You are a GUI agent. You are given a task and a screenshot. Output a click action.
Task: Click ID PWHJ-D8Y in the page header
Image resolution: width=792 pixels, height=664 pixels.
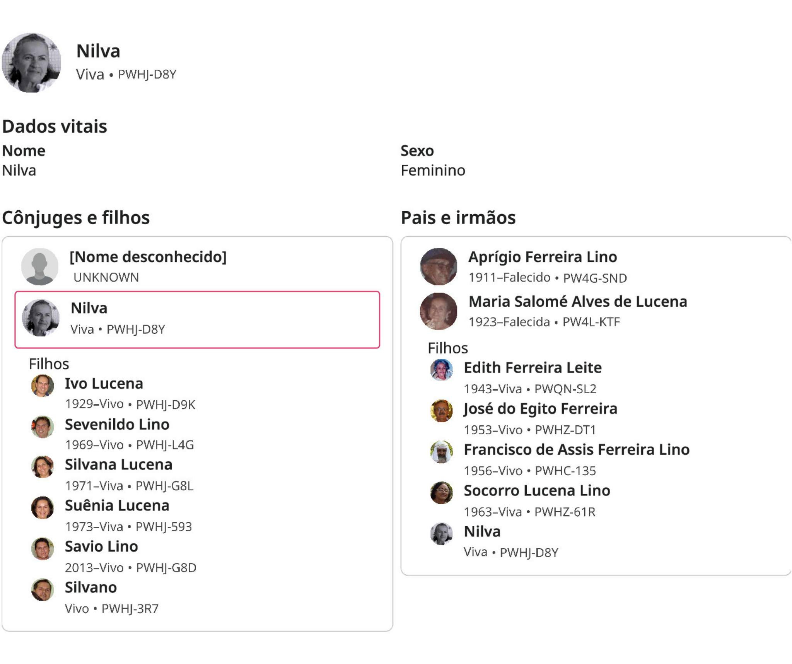[x=147, y=74]
